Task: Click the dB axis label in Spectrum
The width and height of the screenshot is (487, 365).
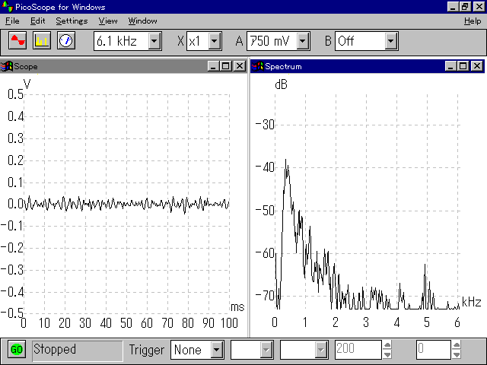Action: (x=281, y=84)
